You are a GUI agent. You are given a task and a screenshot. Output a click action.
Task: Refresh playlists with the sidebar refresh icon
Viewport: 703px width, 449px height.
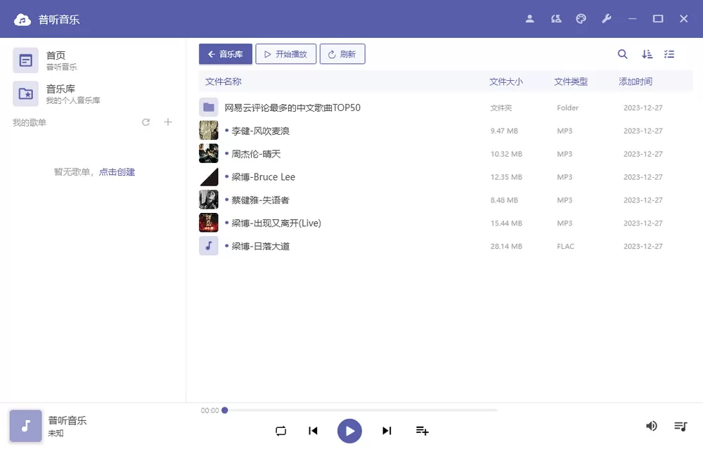[x=146, y=122]
